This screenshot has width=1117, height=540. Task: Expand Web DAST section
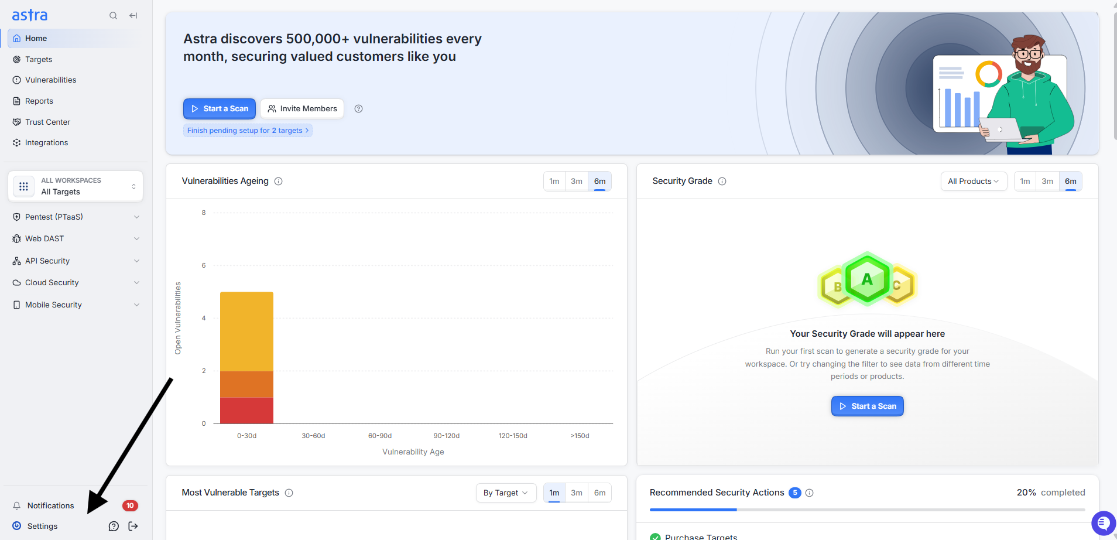pyautogui.click(x=76, y=239)
